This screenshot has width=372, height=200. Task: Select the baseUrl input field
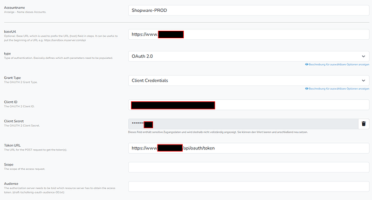[249, 35]
